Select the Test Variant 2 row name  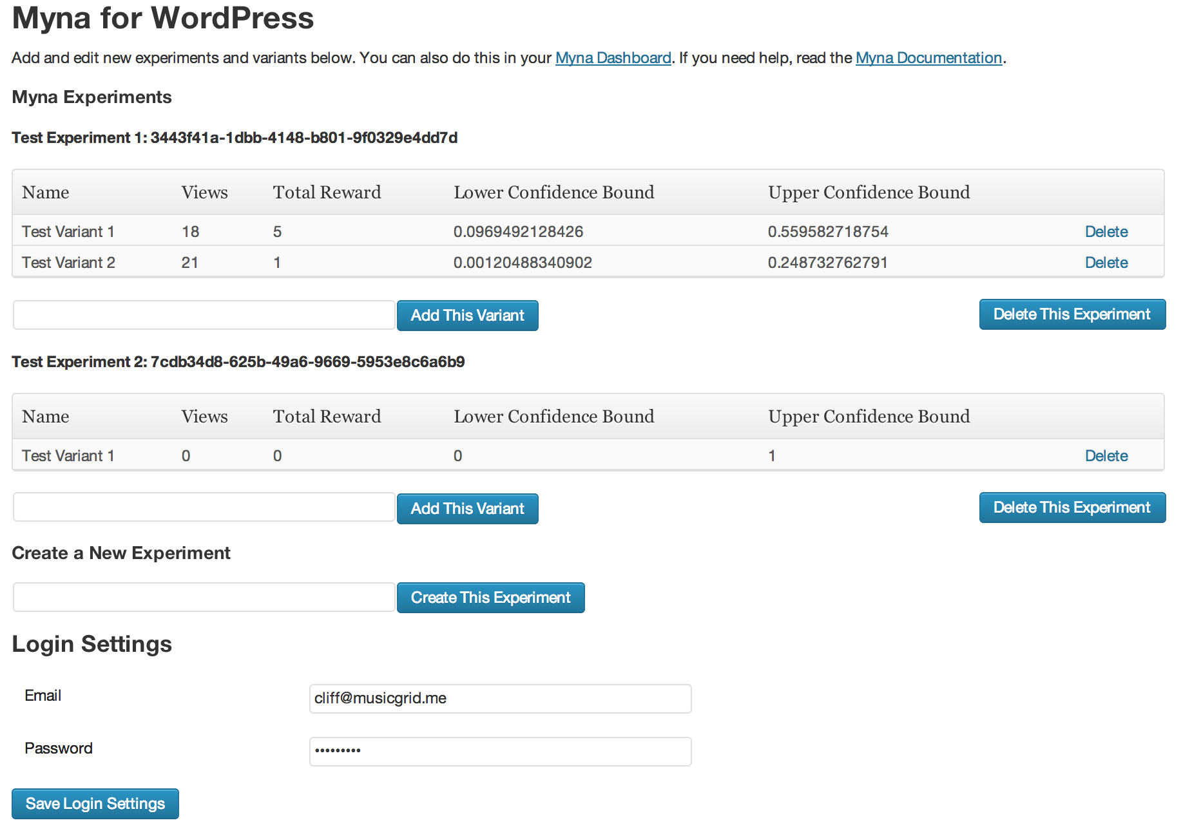coord(68,263)
